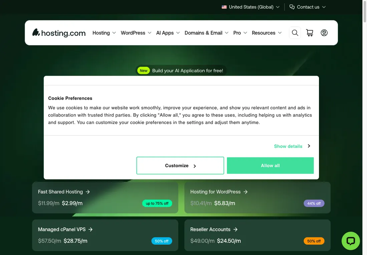Click the blue 50% off badge
The height and width of the screenshot is (255, 367).
(161, 241)
